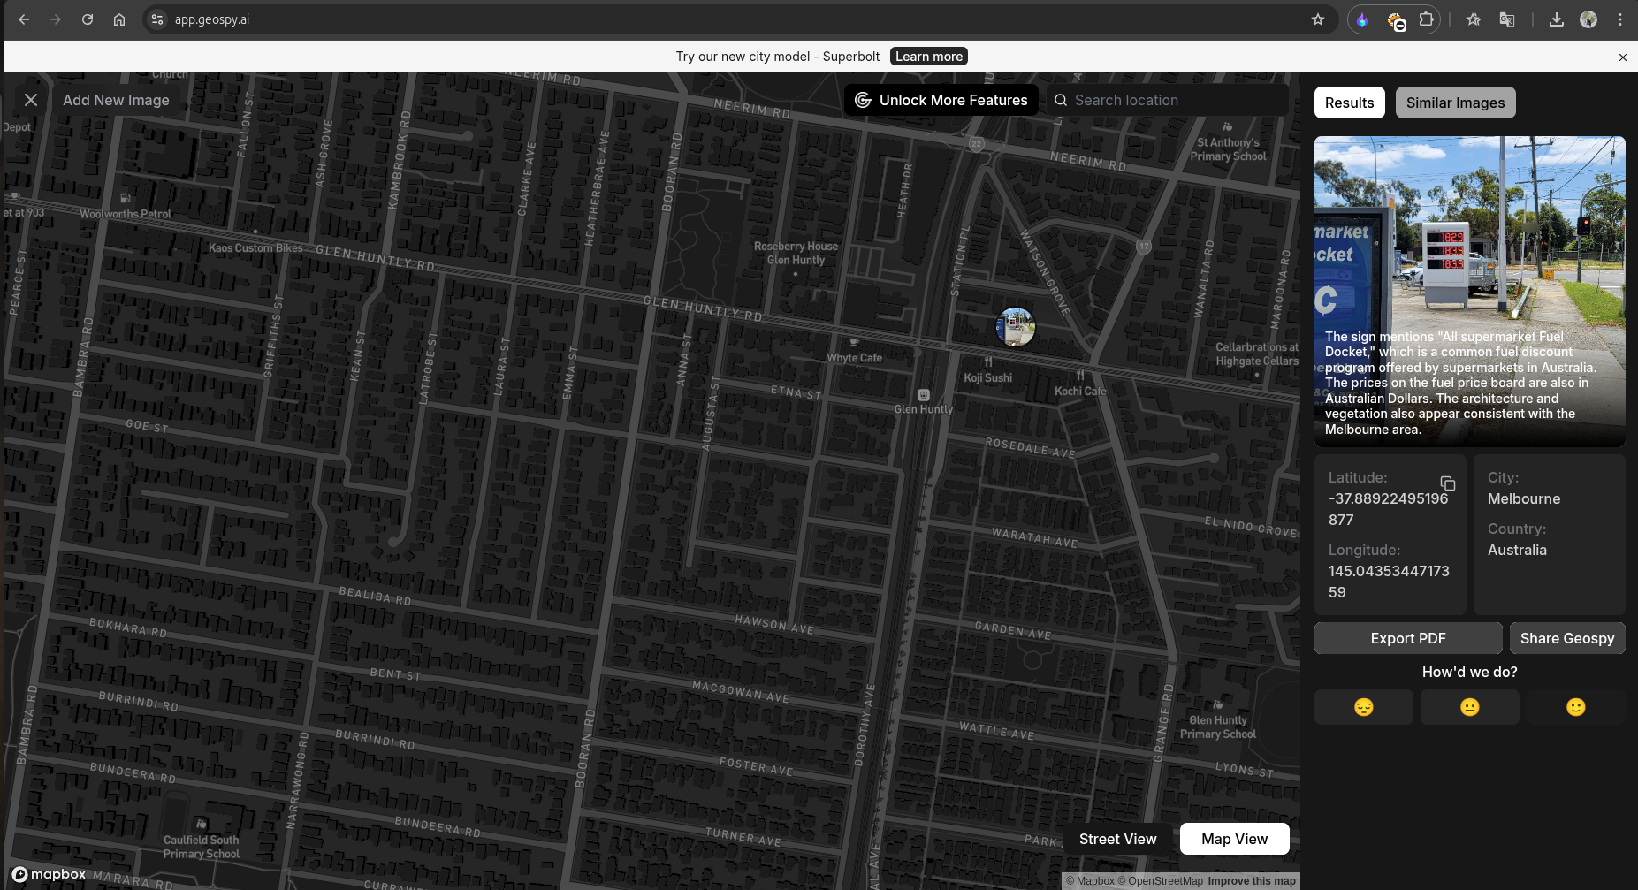Open the browser profile avatar
This screenshot has height=890, width=1638.
pos(1588,19)
